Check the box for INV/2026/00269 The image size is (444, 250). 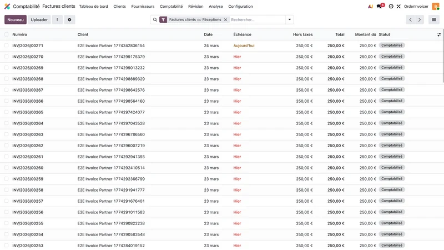[6, 67]
